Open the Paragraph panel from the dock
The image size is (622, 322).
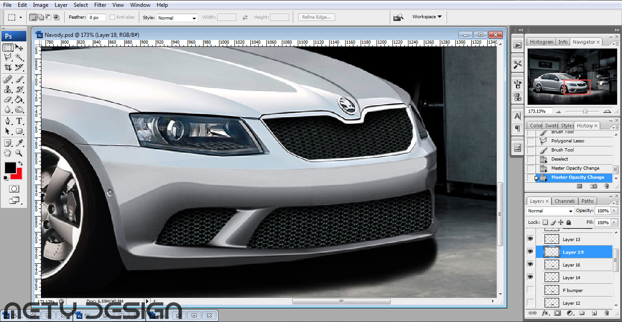click(x=518, y=129)
